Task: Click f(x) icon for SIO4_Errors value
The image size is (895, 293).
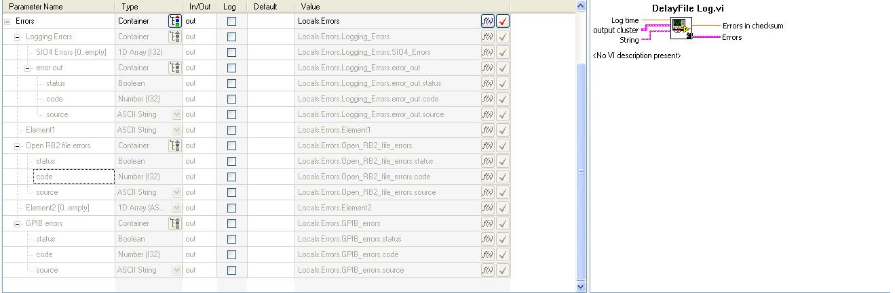Action: click(x=487, y=52)
